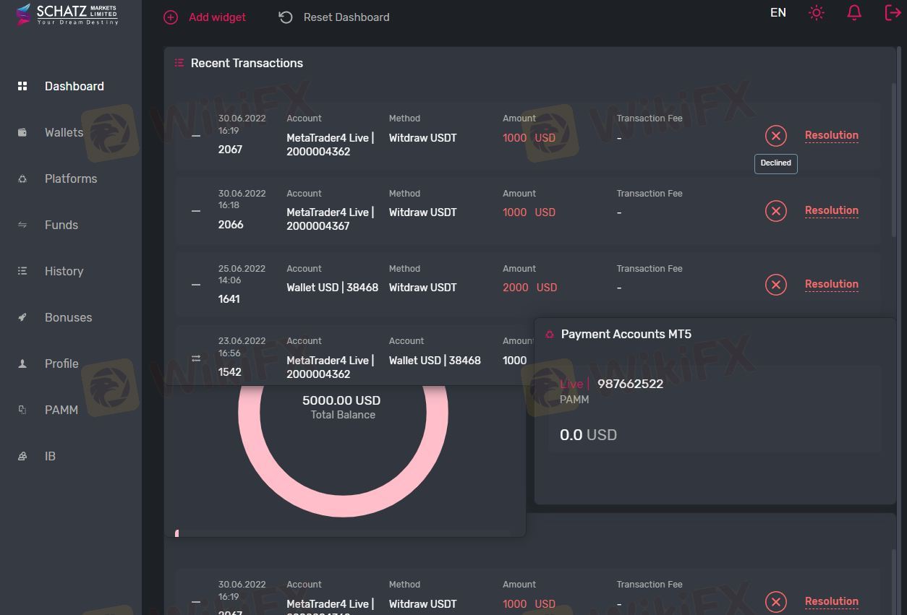The height and width of the screenshot is (615, 907).
Task: Click the notification bell icon
Action: [x=854, y=13]
